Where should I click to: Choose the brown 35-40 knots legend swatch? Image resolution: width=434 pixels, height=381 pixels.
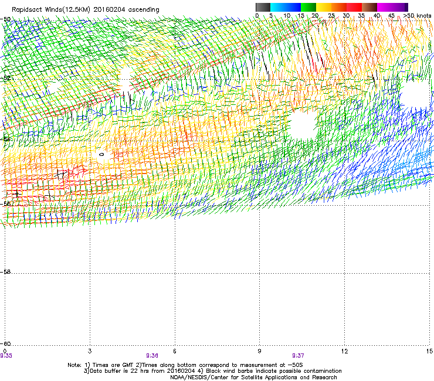coord(369,7)
